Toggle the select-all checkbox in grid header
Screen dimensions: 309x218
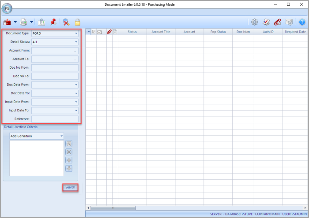94,32
